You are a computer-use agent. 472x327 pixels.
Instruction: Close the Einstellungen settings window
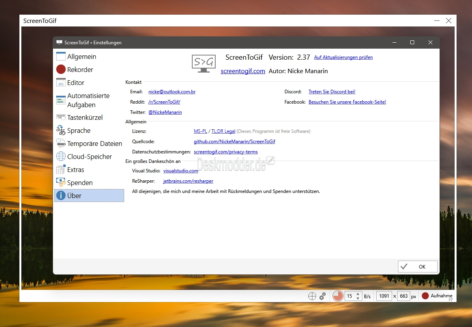pos(430,42)
